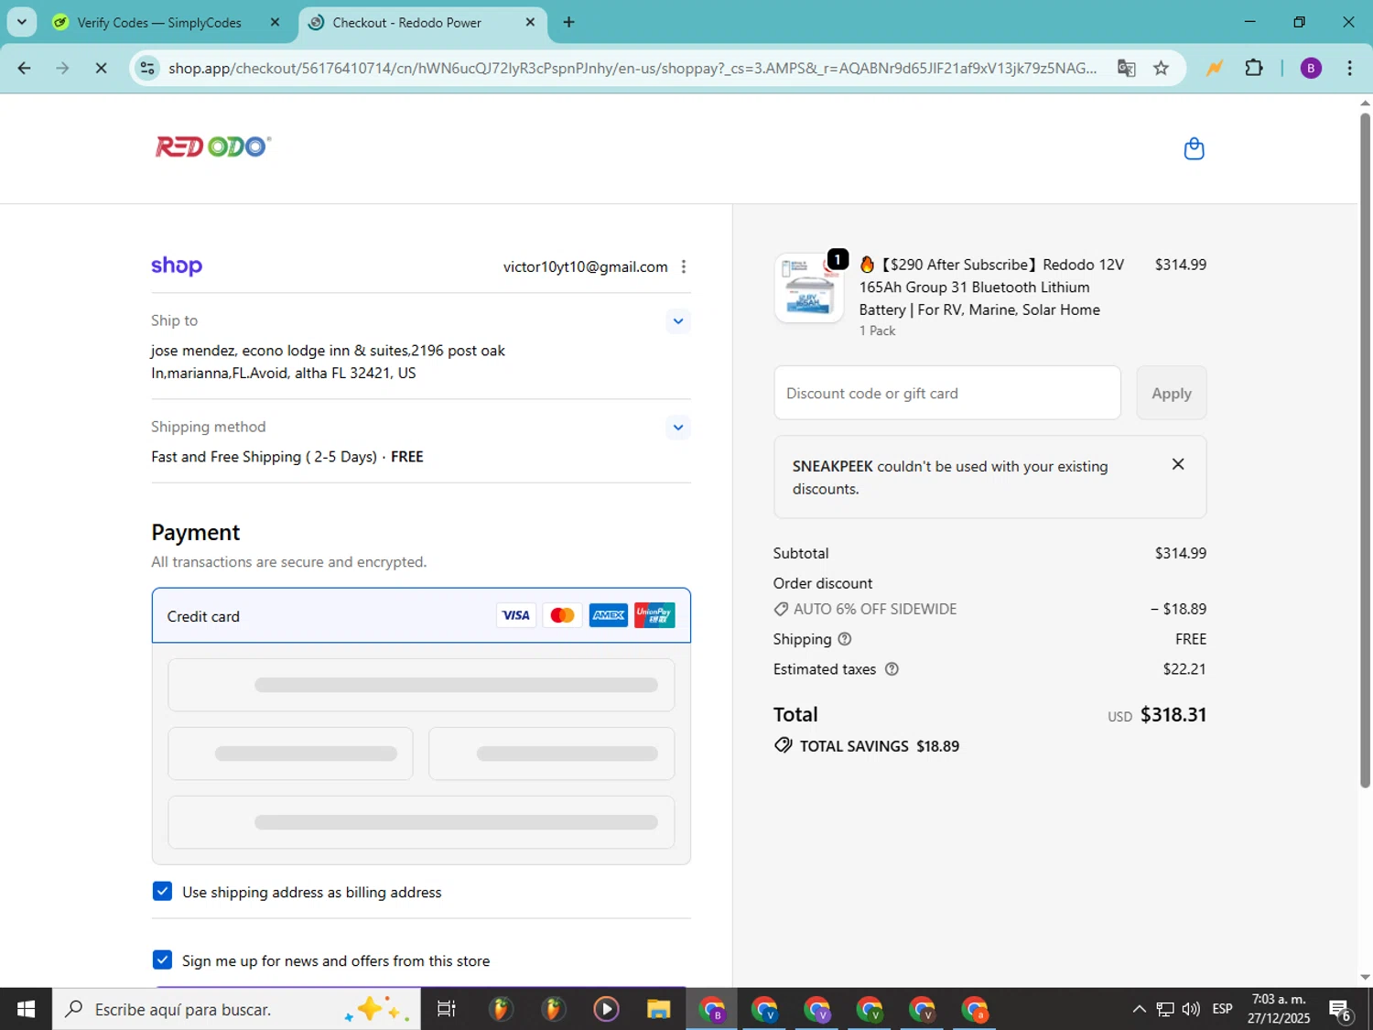Click the UnionPay icon
This screenshot has width=1373, height=1030.
point(654,615)
